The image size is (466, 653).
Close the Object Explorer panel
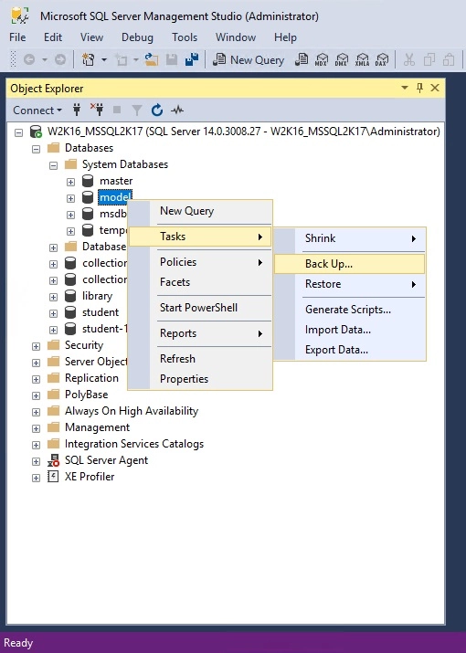click(x=435, y=88)
